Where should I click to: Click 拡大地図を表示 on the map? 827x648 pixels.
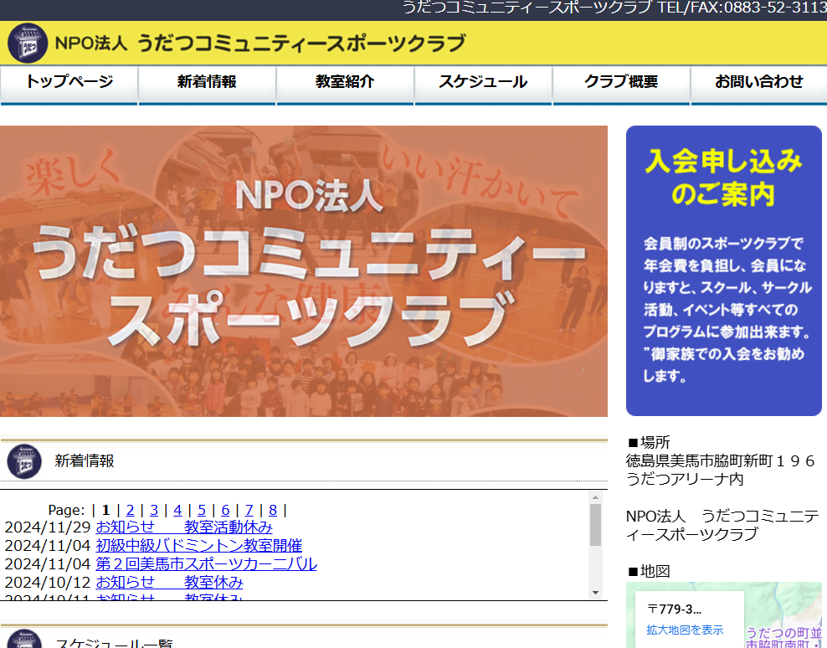click(685, 630)
